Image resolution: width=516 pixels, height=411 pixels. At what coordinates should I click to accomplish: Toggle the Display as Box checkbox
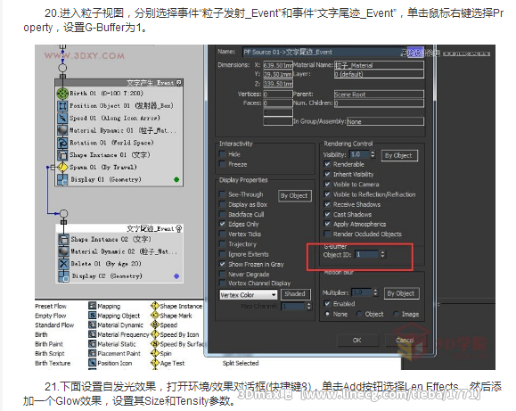(223, 204)
